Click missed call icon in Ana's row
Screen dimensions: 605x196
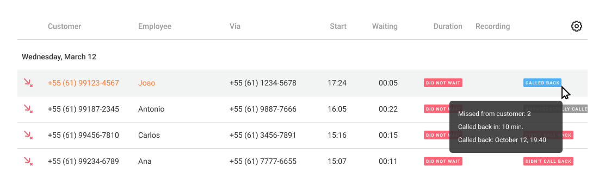28,161
